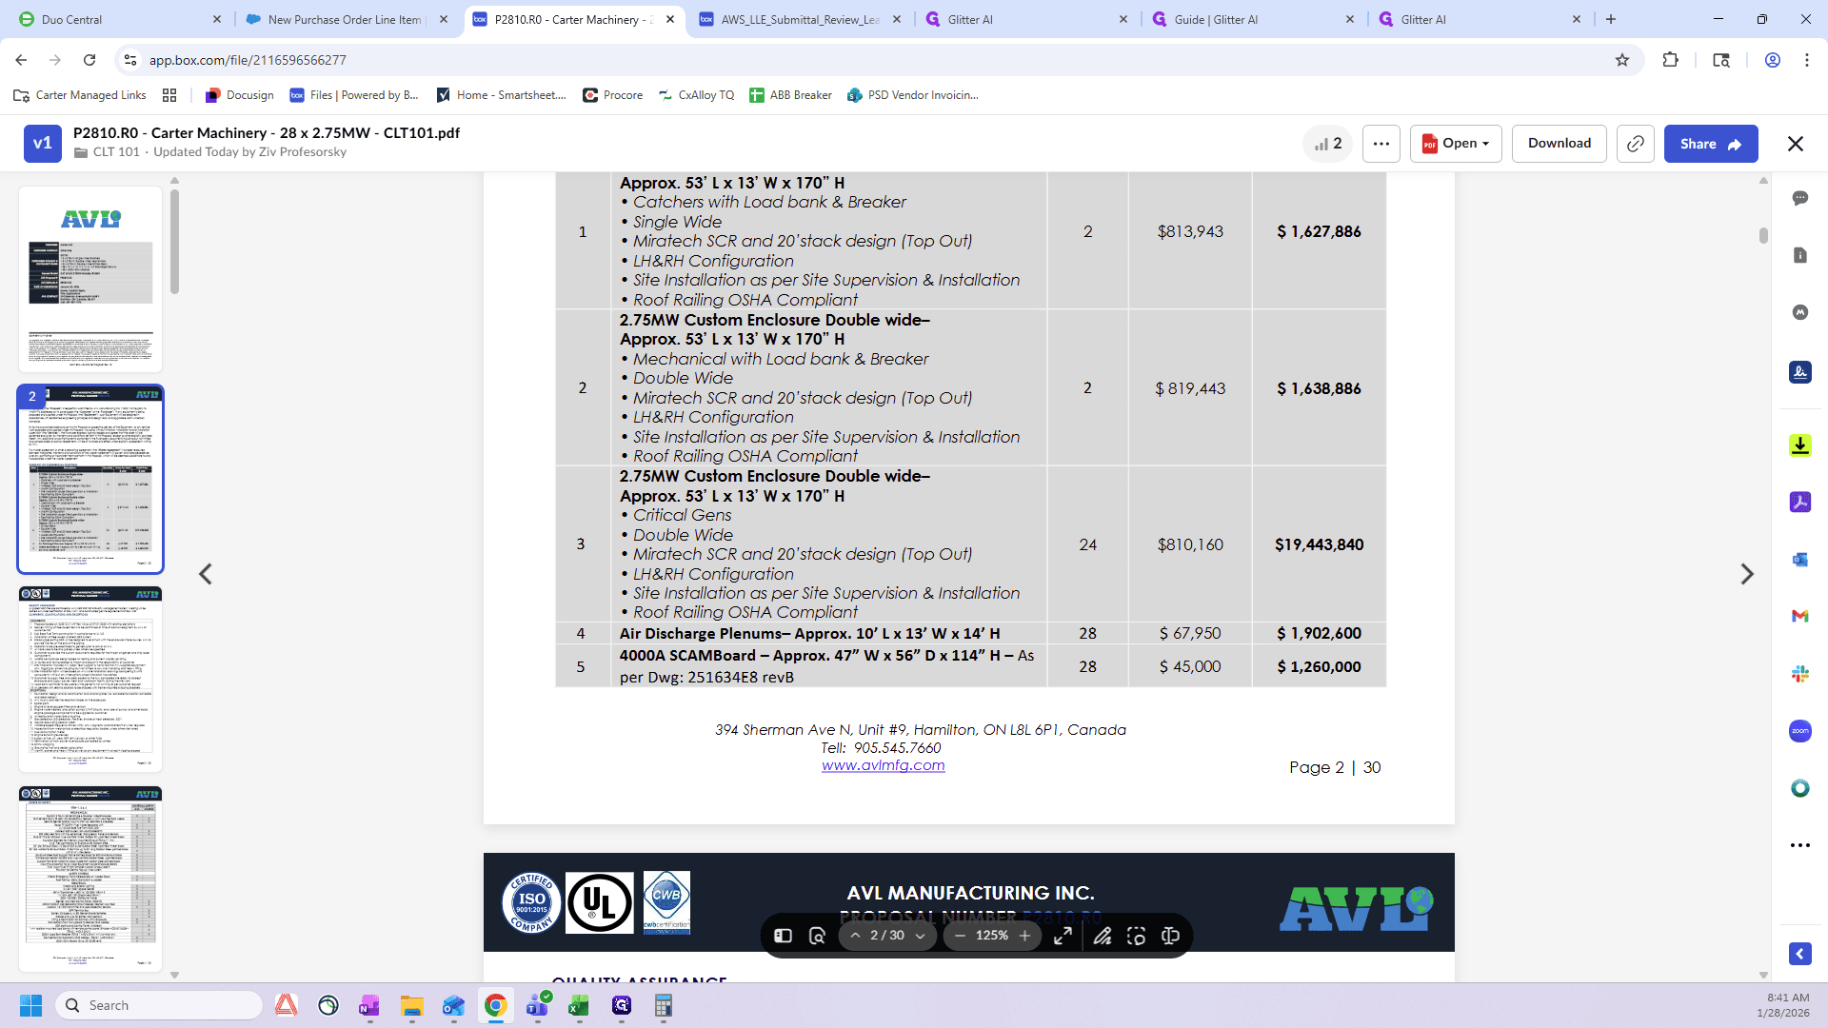Click the Download button

click(1559, 144)
